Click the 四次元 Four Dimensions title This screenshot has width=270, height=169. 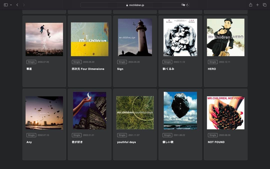[x=88, y=69]
